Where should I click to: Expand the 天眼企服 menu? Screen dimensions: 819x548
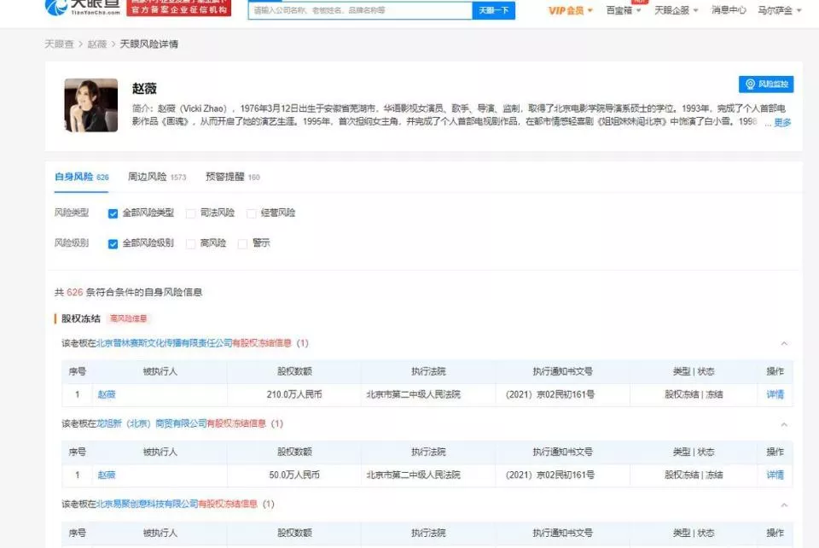click(x=677, y=10)
